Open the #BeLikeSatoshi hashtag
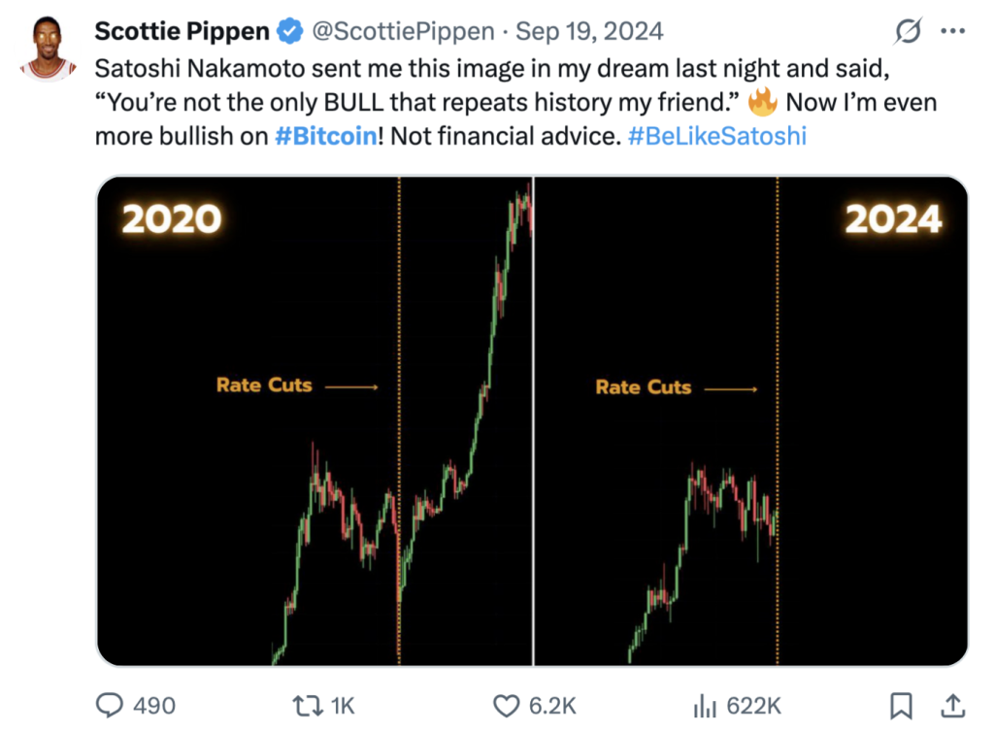994x732 pixels. 717,136
